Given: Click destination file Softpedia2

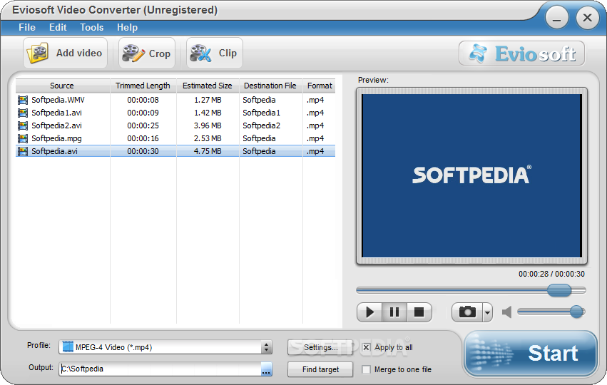Looking at the screenshot, I should coord(261,125).
